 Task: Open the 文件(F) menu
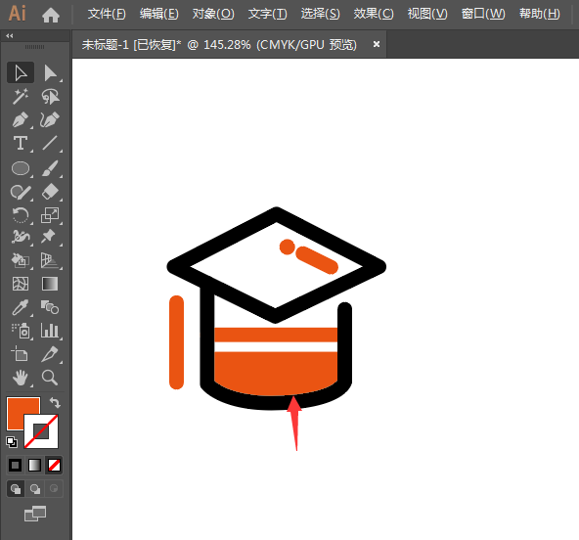pyautogui.click(x=107, y=14)
